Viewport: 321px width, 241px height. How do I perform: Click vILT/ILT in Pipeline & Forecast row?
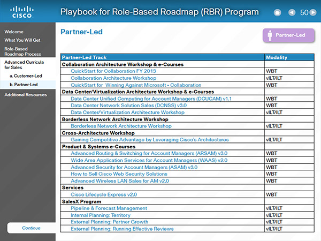coord(274,208)
